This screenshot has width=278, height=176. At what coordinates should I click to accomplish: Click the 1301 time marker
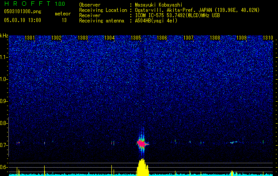click(30, 38)
